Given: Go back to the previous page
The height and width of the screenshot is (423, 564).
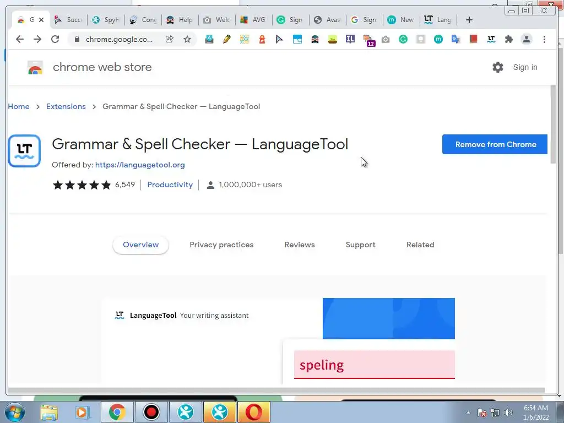Looking at the screenshot, I should (20, 39).
